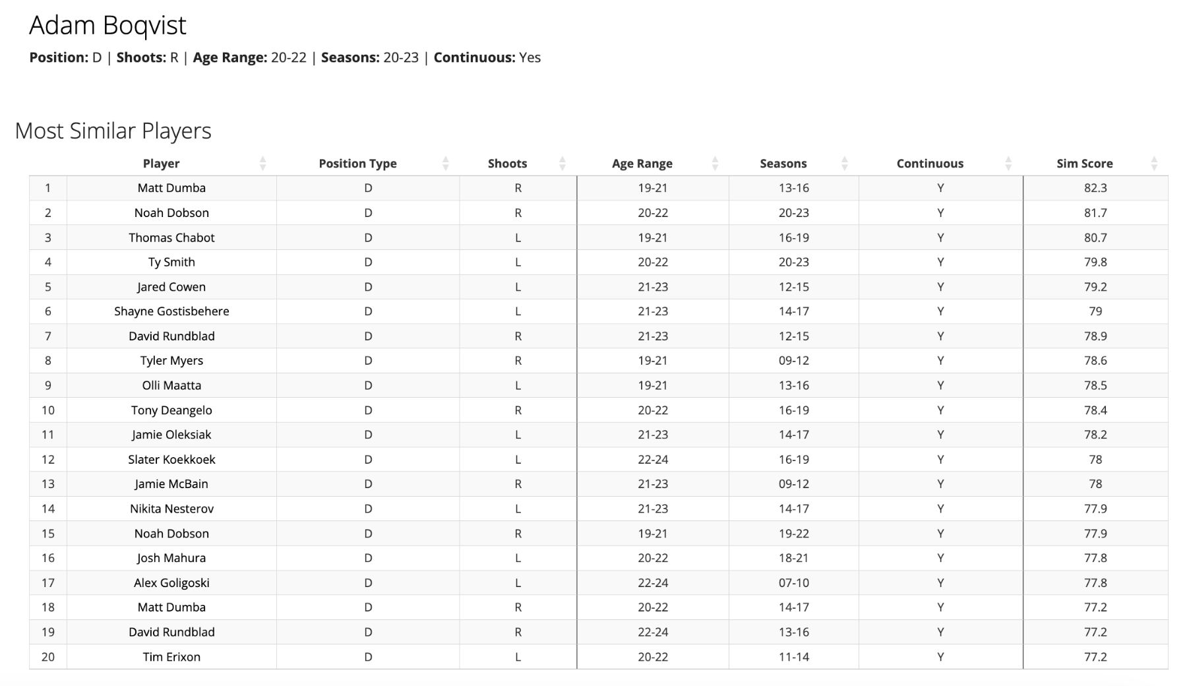Click the Slater Koekkoek entry

(171, 460)
